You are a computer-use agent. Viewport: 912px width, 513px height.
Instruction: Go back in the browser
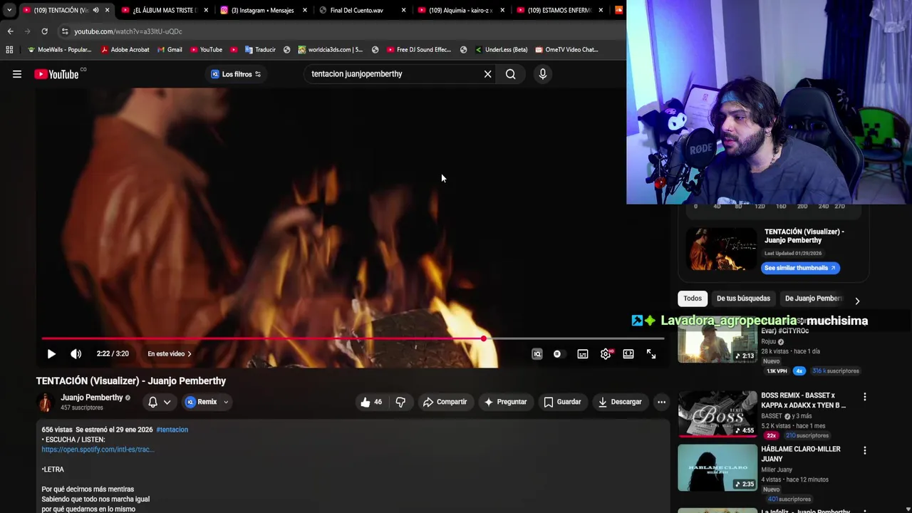[x=10, y=31]
